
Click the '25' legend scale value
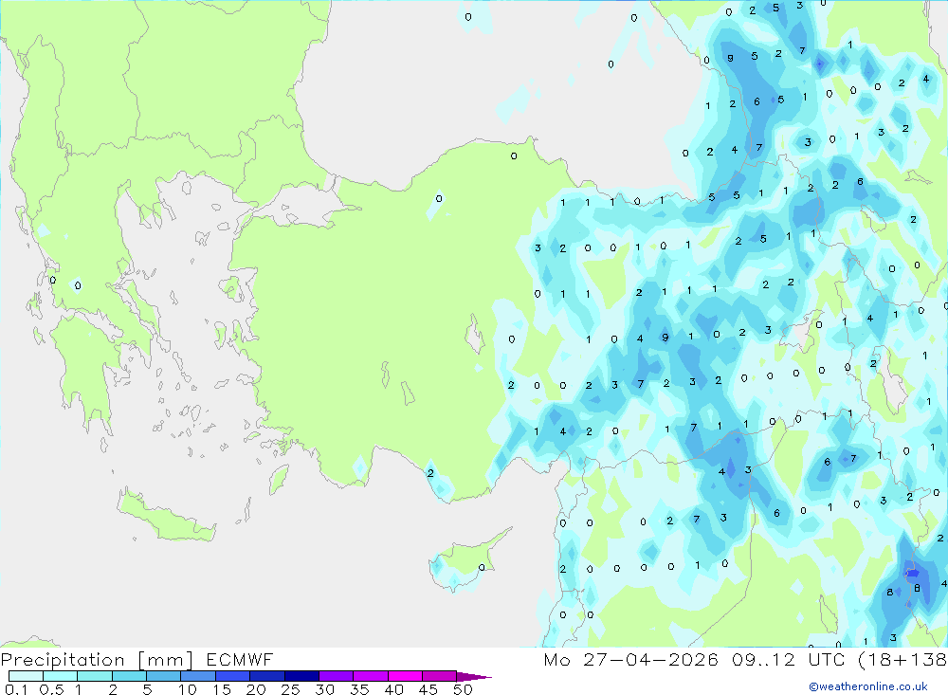pos(290,689)
